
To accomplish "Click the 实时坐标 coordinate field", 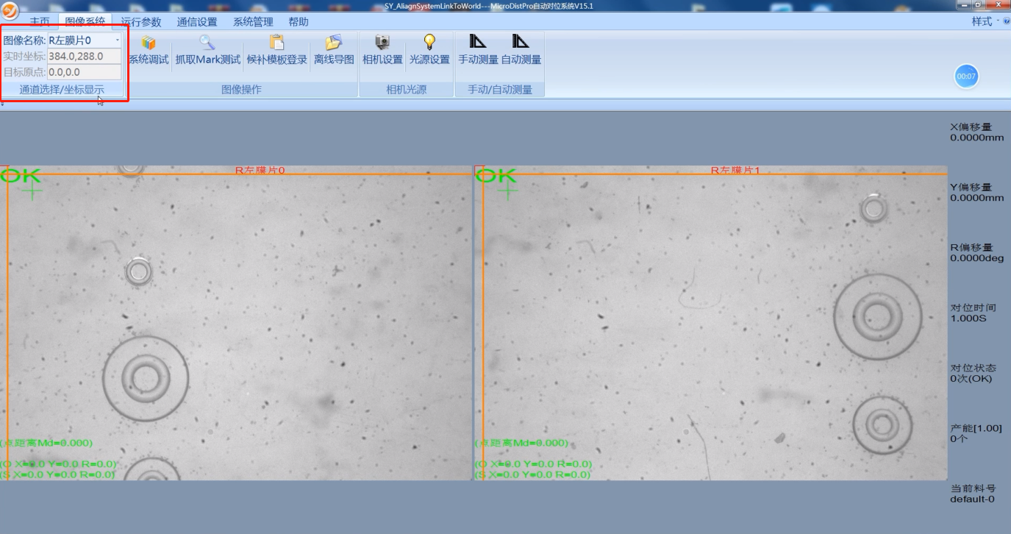I will pyautogui.click(x=84, y=56).
